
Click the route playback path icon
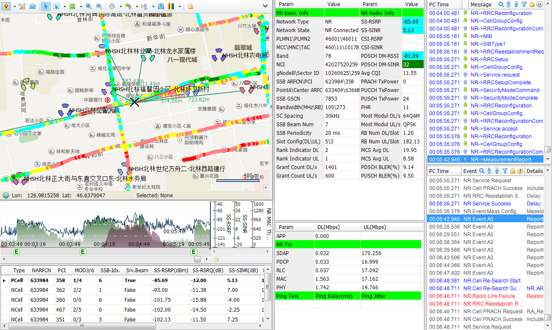pos(144,6)
